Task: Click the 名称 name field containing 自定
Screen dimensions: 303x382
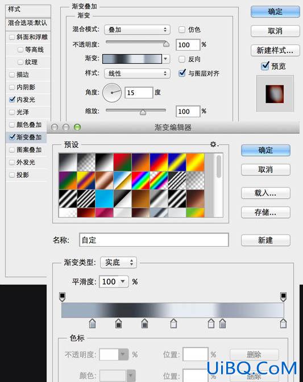Action: [153, 240]
